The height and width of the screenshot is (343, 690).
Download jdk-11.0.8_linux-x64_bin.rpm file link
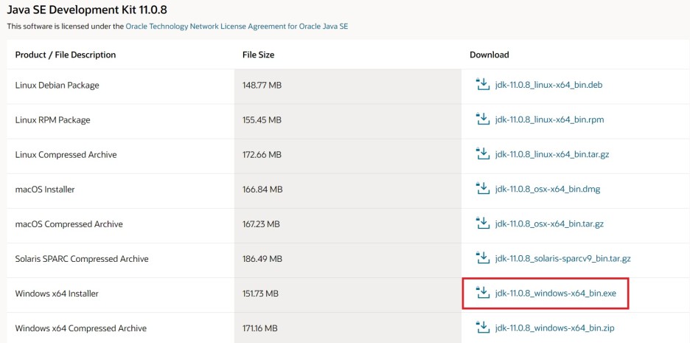click(549, 119)
